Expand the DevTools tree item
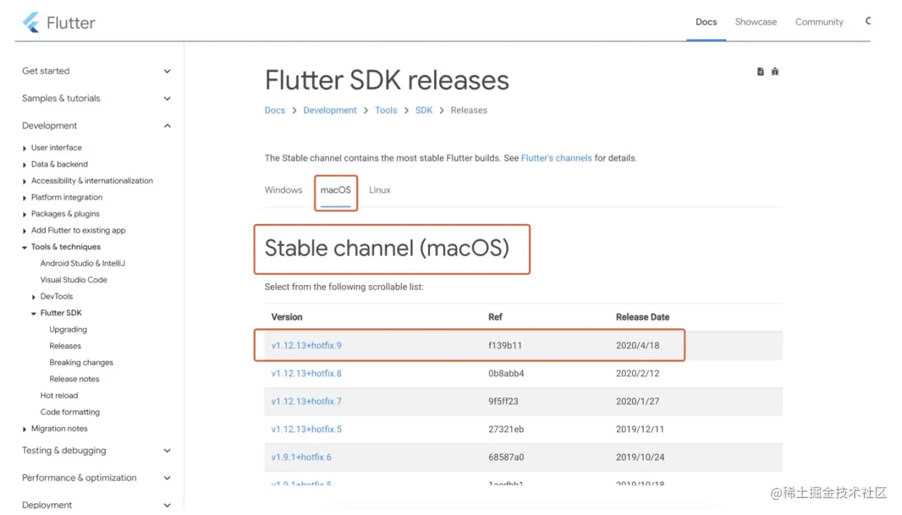Screen dimensions: 902x515 pos(34,297)
